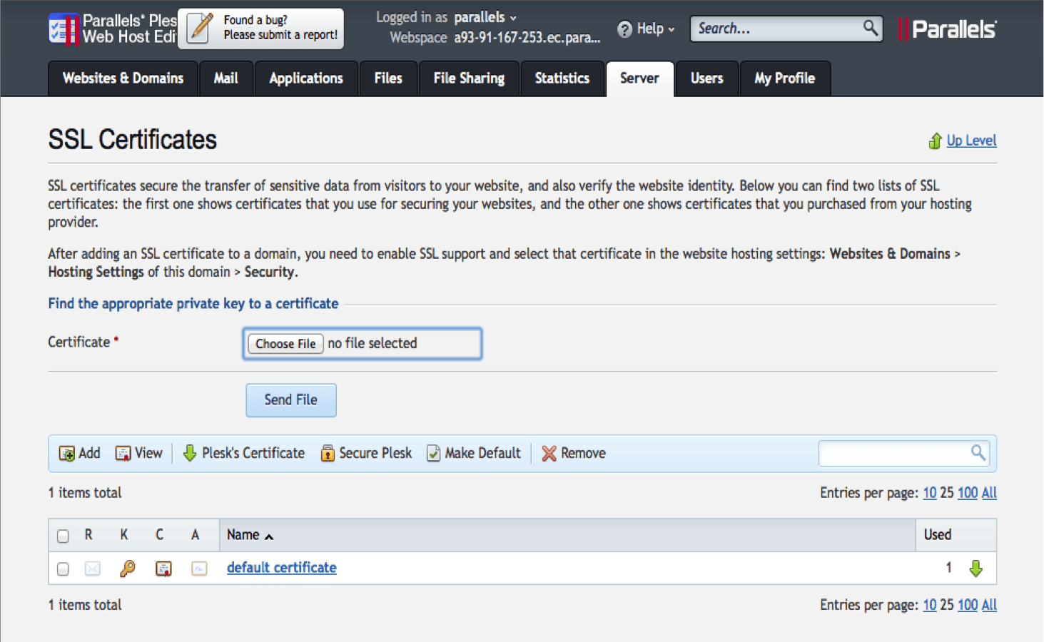This screenshot has height=642, width=1044.
Task: Click the Up Level arrow icon
Action: click(935, 141)
